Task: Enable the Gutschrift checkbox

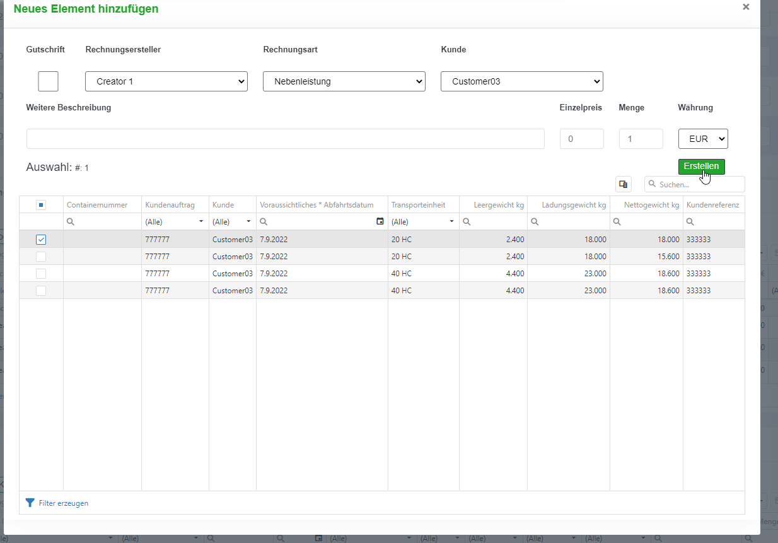Action: click(48, 81)
